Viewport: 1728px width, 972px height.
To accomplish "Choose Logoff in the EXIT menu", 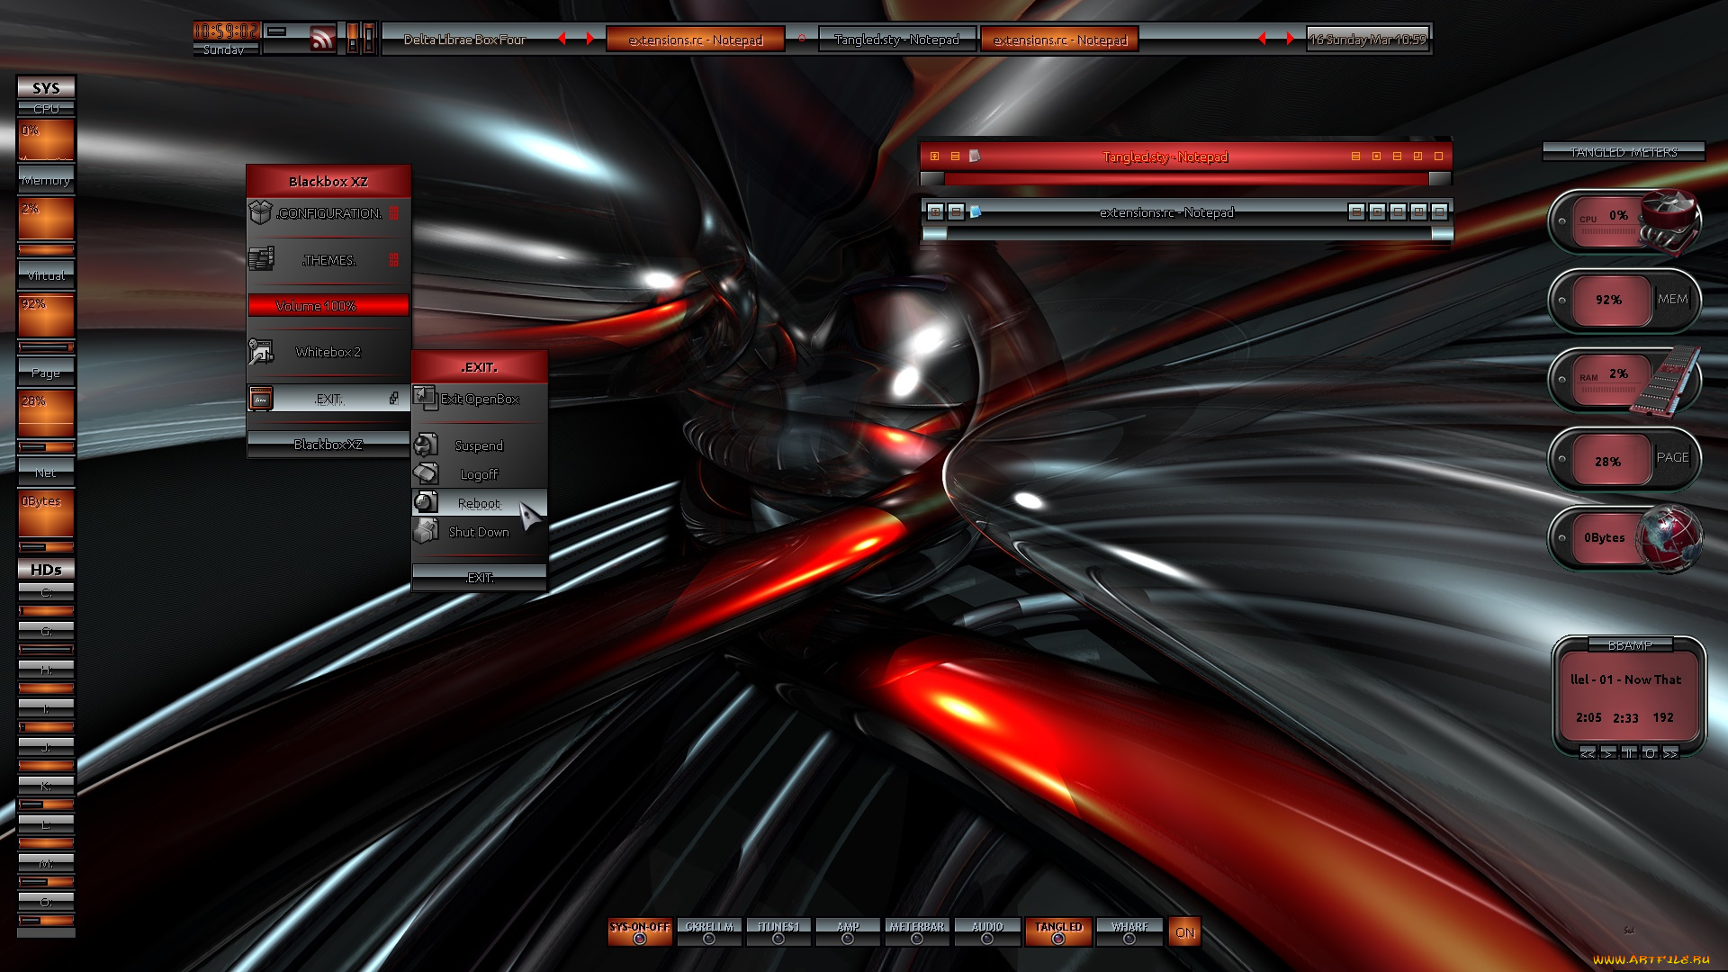I will pyautogui.click(x=479, y=474).
